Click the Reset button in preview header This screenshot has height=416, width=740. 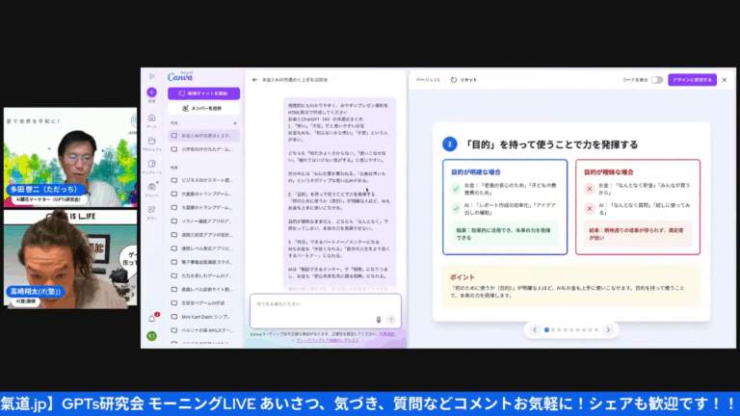pos(464,80)
